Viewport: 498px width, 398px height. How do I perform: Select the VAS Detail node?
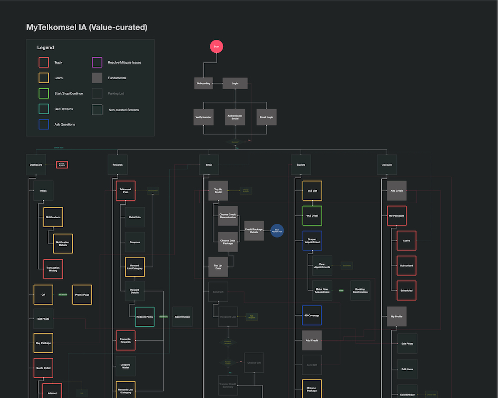(312, 215)
